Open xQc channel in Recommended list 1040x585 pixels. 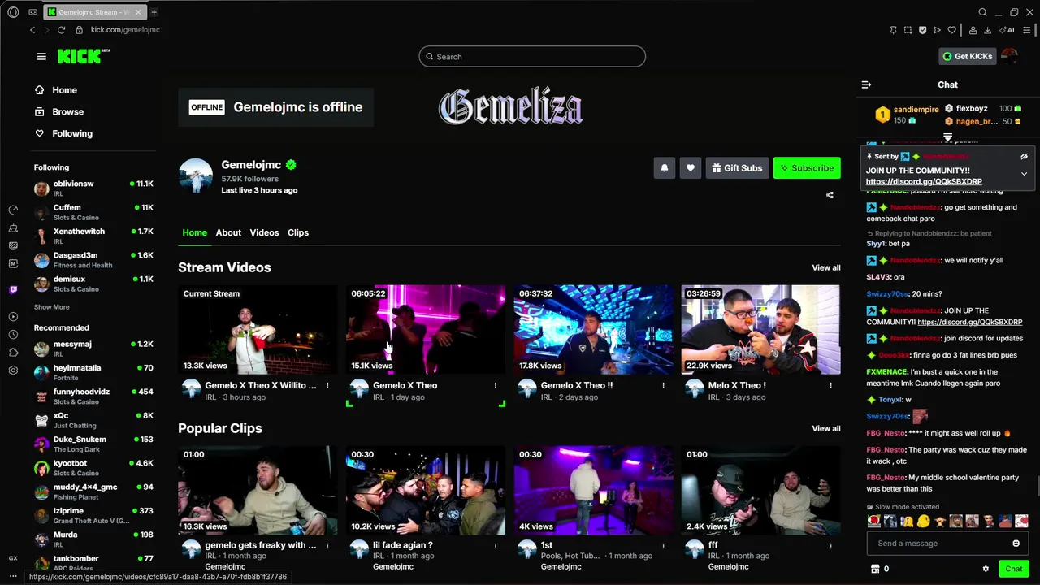94,420
